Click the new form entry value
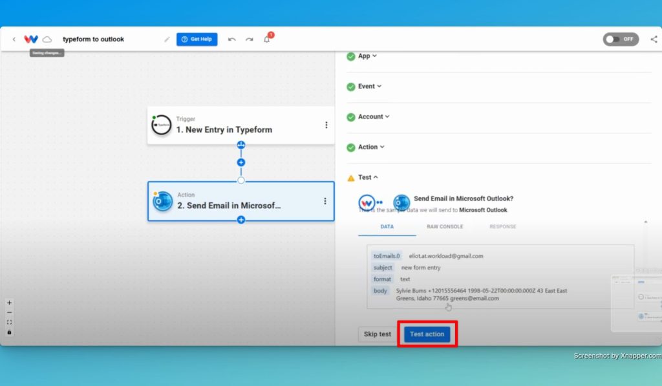662x386 pixels. [420, 268]
